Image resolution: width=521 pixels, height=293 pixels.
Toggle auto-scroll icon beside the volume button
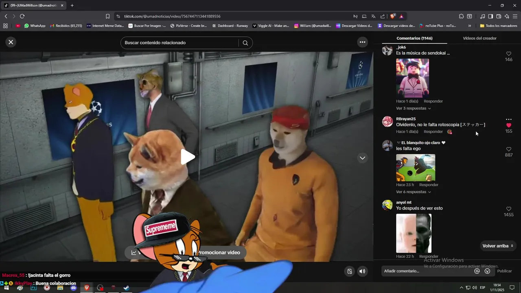click(x=349, y=271)
